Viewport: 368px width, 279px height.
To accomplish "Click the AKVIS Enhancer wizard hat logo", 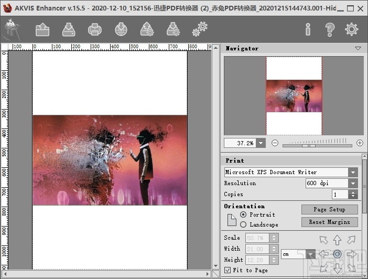I will coord(12,29).
